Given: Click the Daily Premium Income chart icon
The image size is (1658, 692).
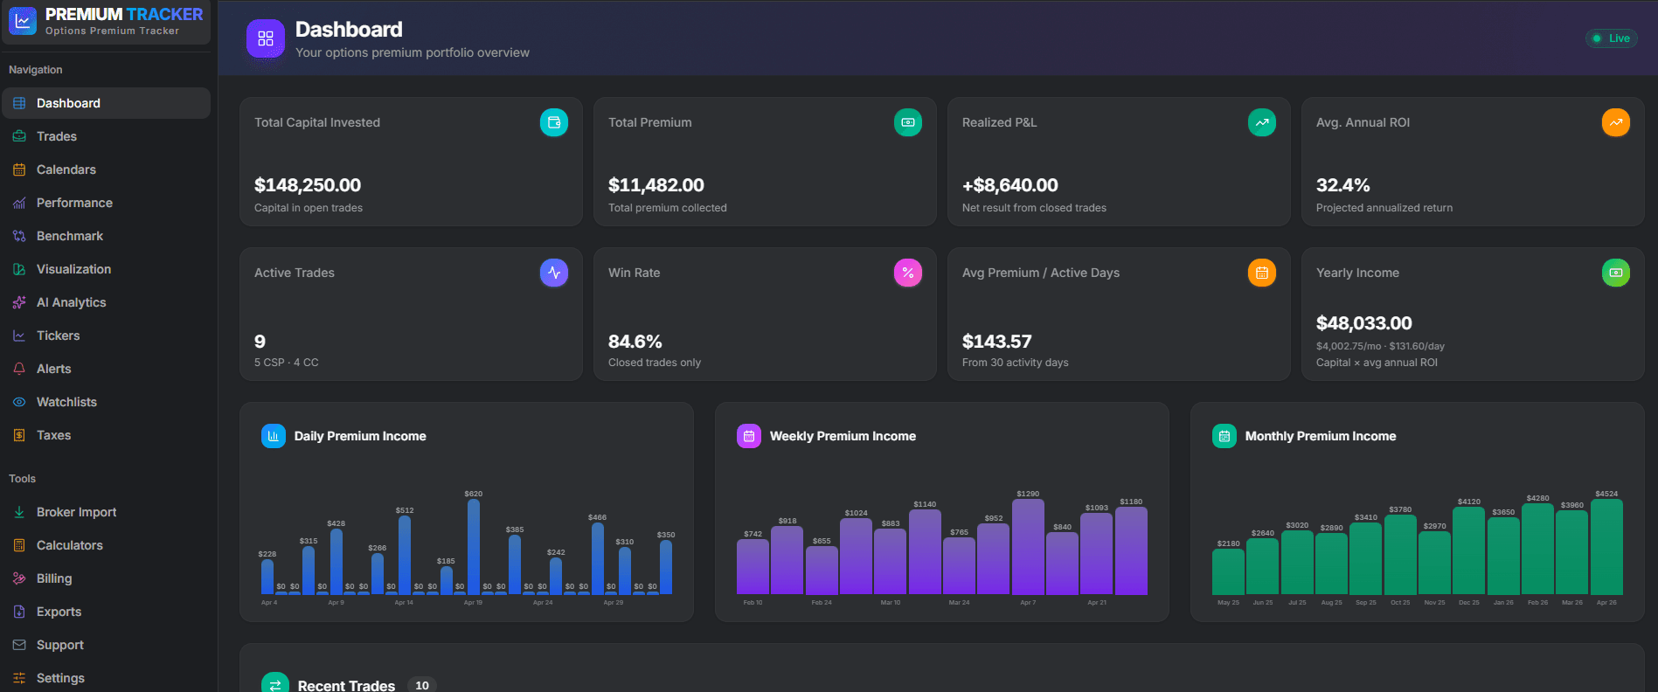Looking at the screenshot, I should click(274, 436).
